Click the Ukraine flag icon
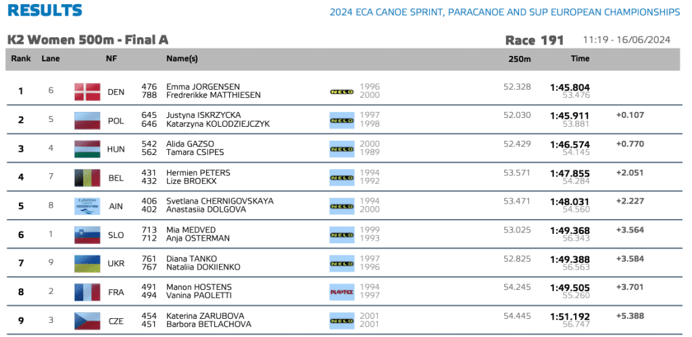The width and height of the screenshot is (692, 337). pos(87,264)
